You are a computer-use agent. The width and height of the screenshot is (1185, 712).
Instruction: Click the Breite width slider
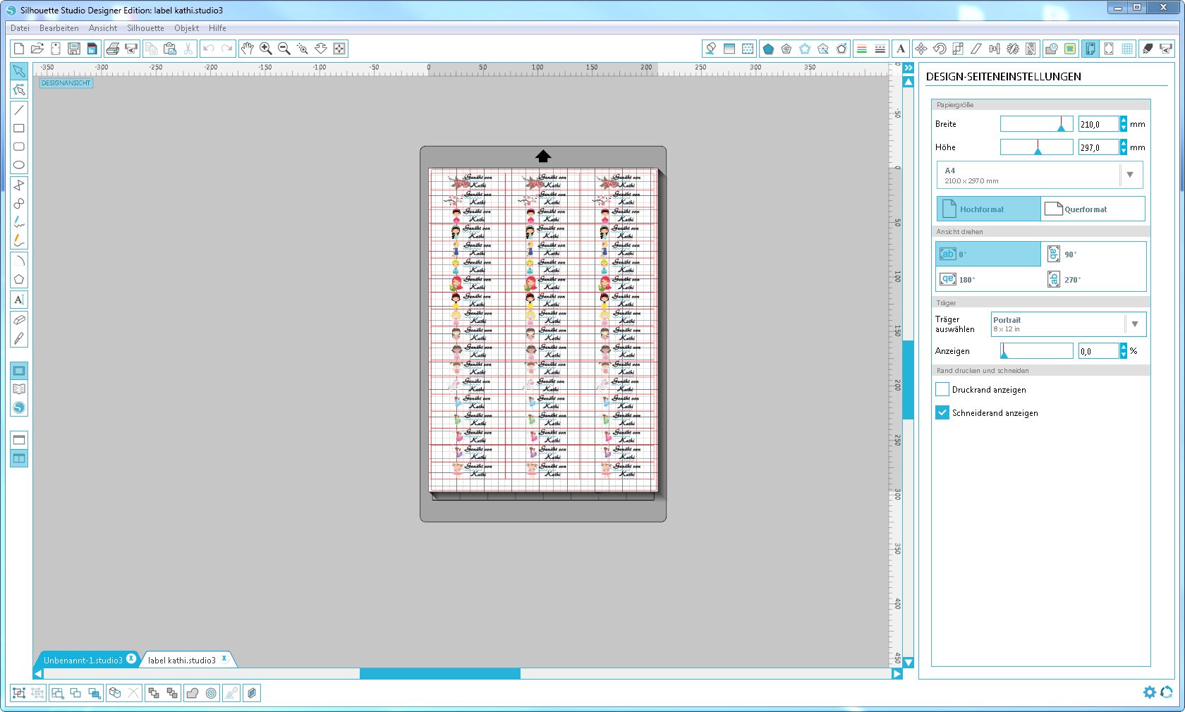(1036, 124)
